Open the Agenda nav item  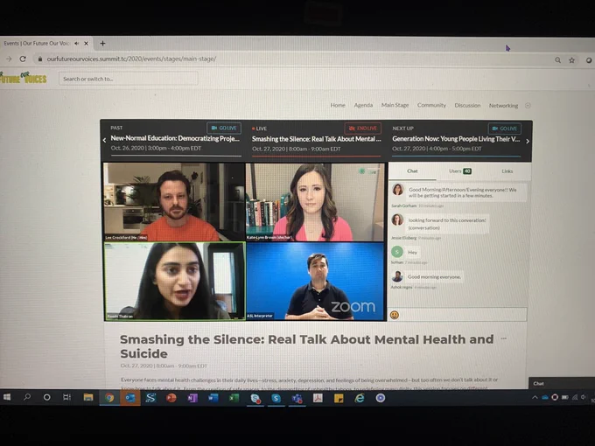[x=363, y=105]
